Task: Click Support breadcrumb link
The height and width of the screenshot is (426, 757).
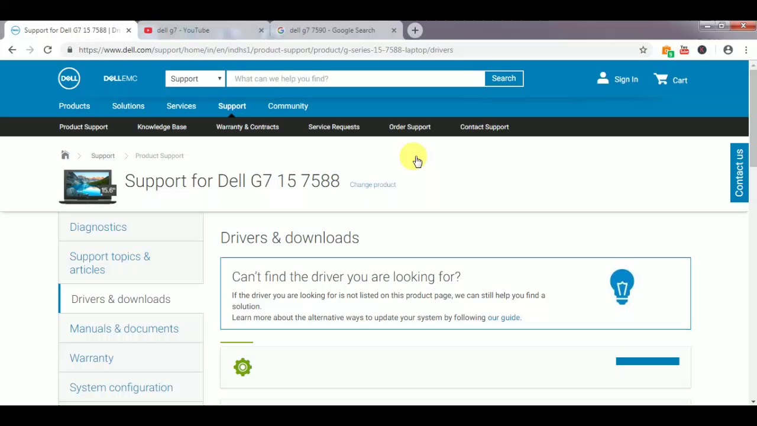Action: pyautogui.click(x=103, y=156)
